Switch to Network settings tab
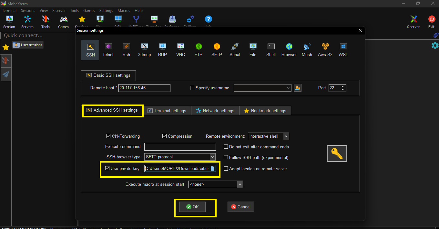Screen dimensions: 439x229 point(215,111)
